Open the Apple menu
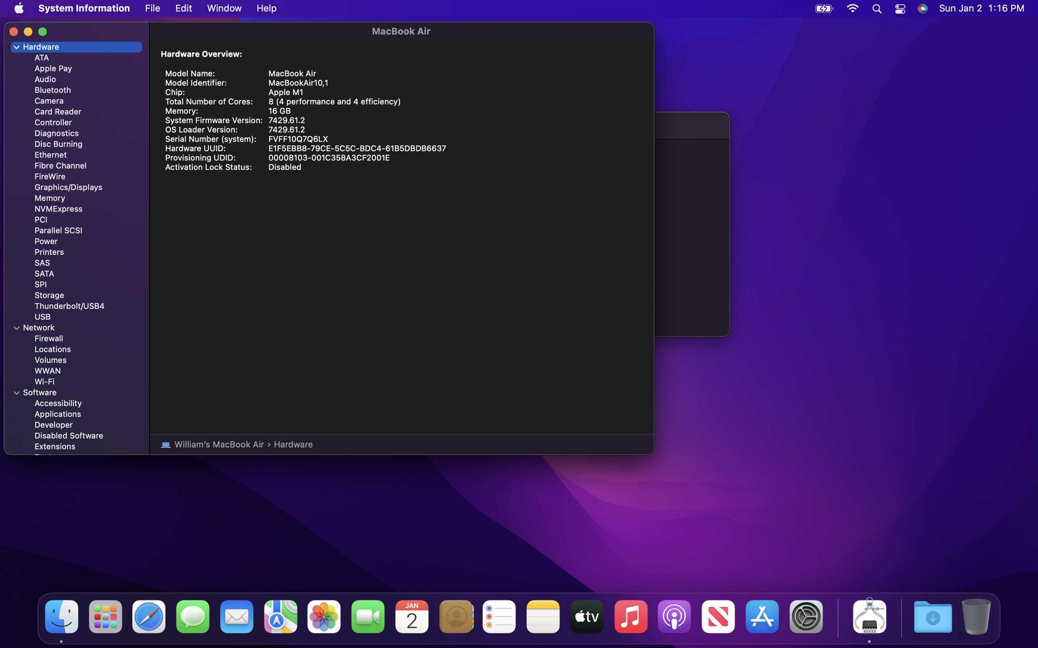The image size is (1038, 648). [19, 8]
